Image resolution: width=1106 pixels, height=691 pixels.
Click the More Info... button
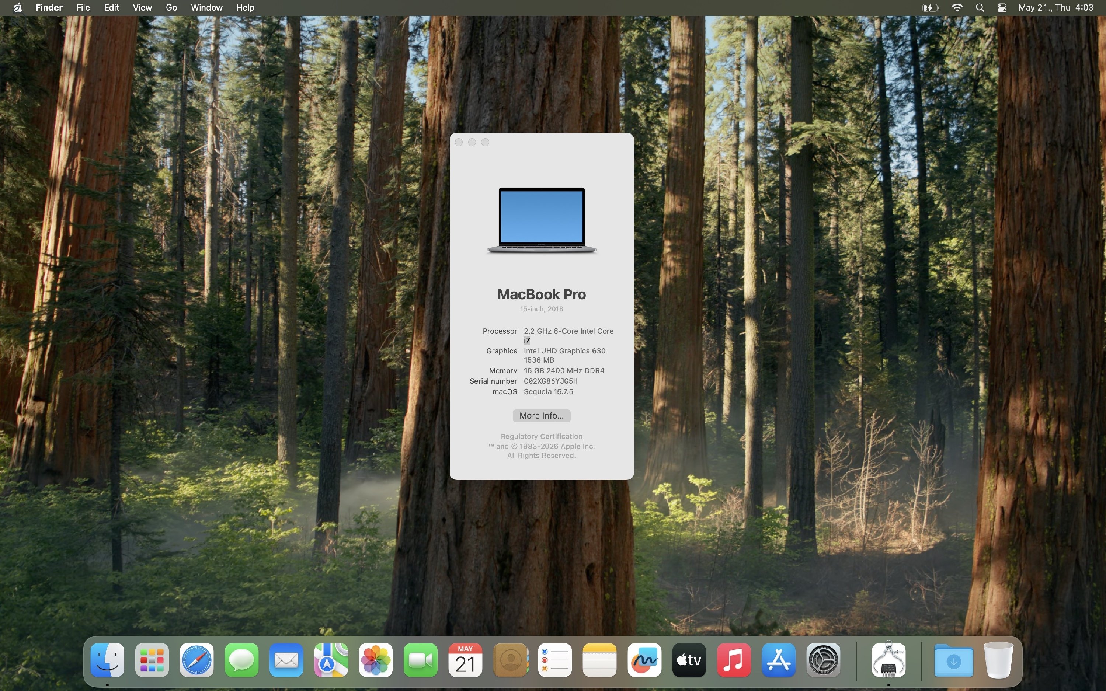click(542, 415)
